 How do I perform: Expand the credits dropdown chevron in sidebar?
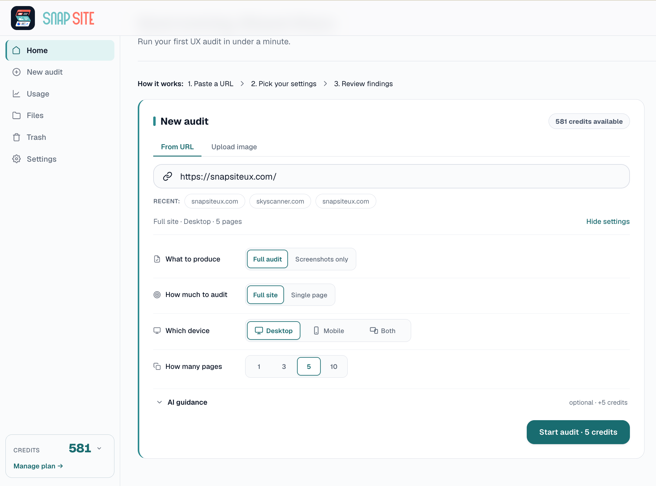(99, 448)
